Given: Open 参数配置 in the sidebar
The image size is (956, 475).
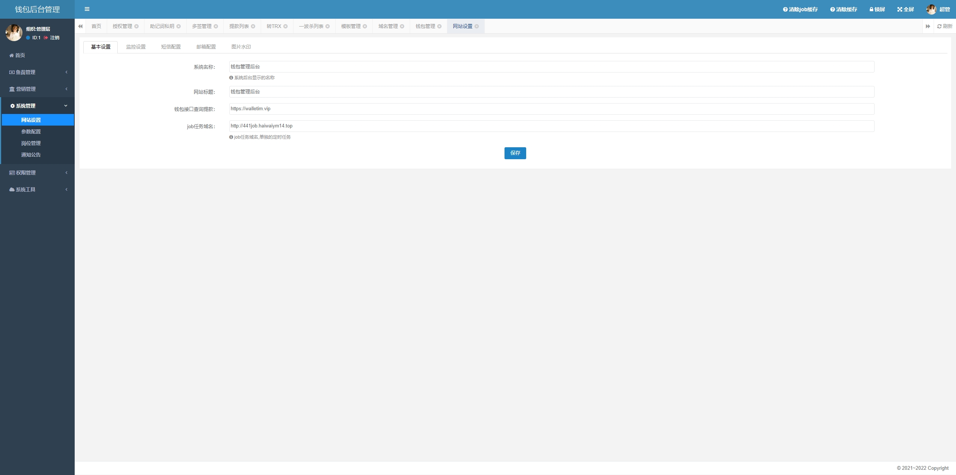Looking at the screenshot, I should point(31,132).
